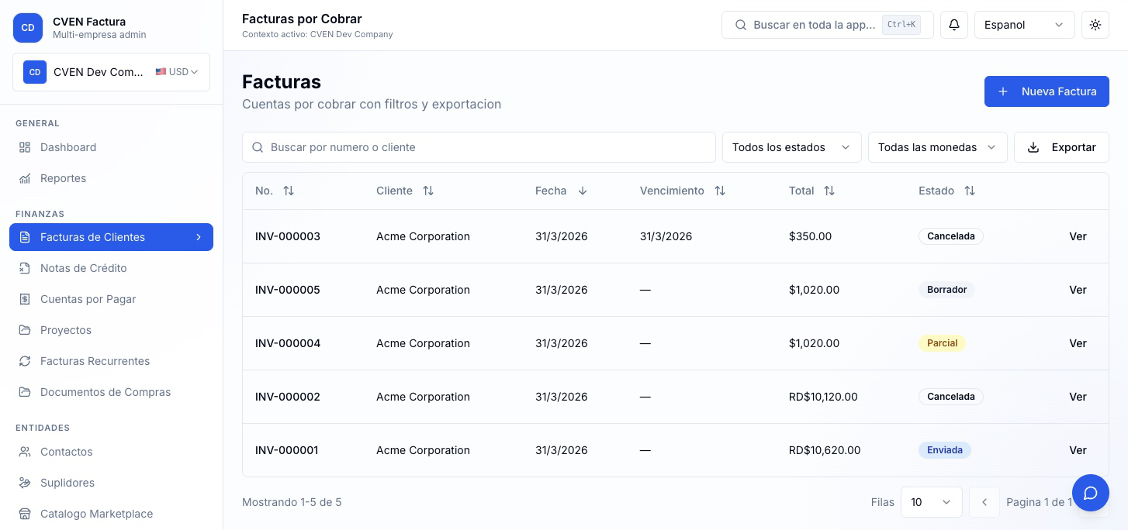Screen dimensions: 1128x530
Task: Click the Catalogo Marketplace store icon
Action: (25, 514)
